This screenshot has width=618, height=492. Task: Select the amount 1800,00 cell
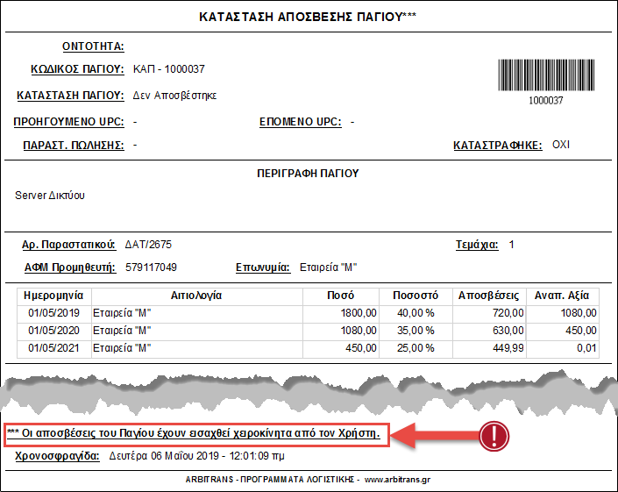341,313
